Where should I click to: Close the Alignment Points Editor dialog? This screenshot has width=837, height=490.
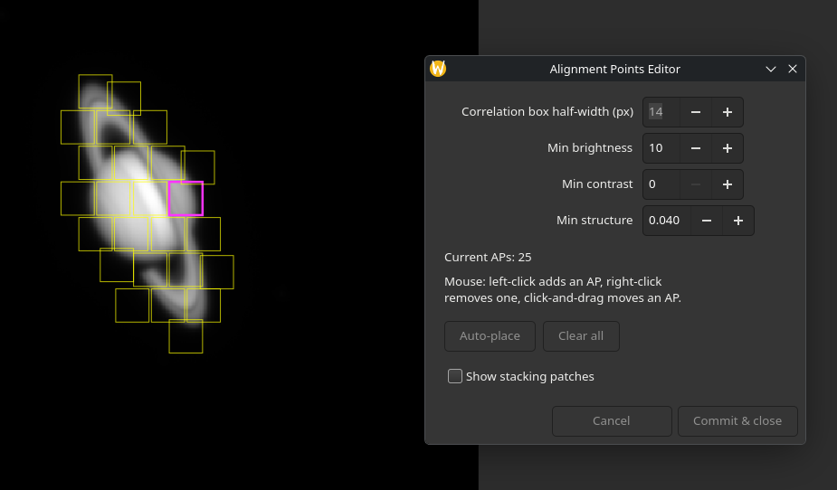click(792, 70)
